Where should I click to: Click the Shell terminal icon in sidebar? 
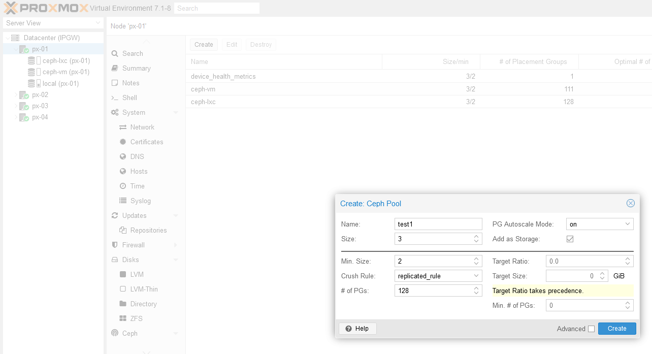coord(115,98)
